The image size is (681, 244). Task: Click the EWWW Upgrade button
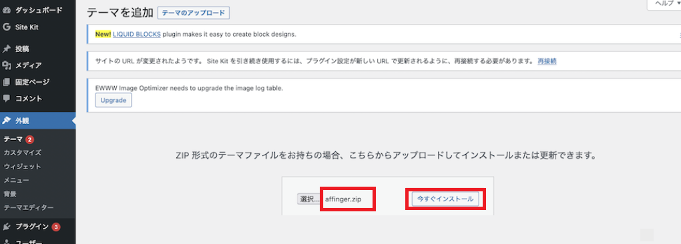click(113, 100)
